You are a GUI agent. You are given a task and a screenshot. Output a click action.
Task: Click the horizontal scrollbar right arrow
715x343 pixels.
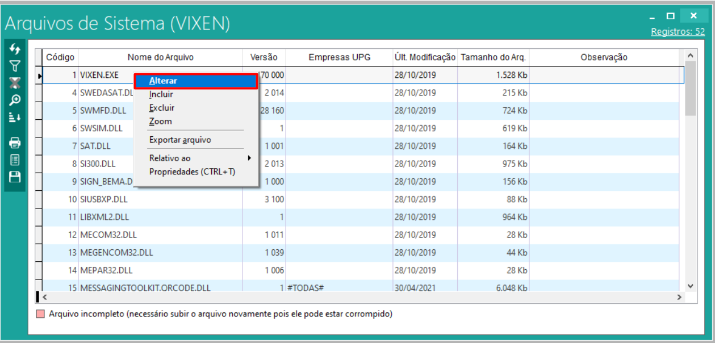[x=679, y=297]
